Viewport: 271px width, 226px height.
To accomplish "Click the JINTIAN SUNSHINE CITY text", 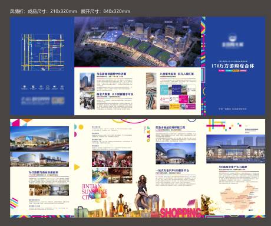I will pyautogui.click(x=94, y=192).
